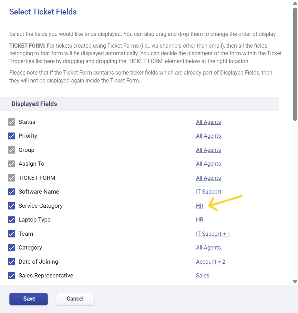Screen dimensions: 298x313
Task: Select the Laptop Type field label
Action: [34, 219]
